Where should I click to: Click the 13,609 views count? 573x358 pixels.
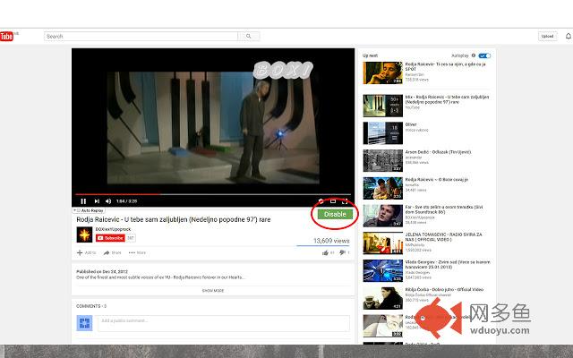331,241
